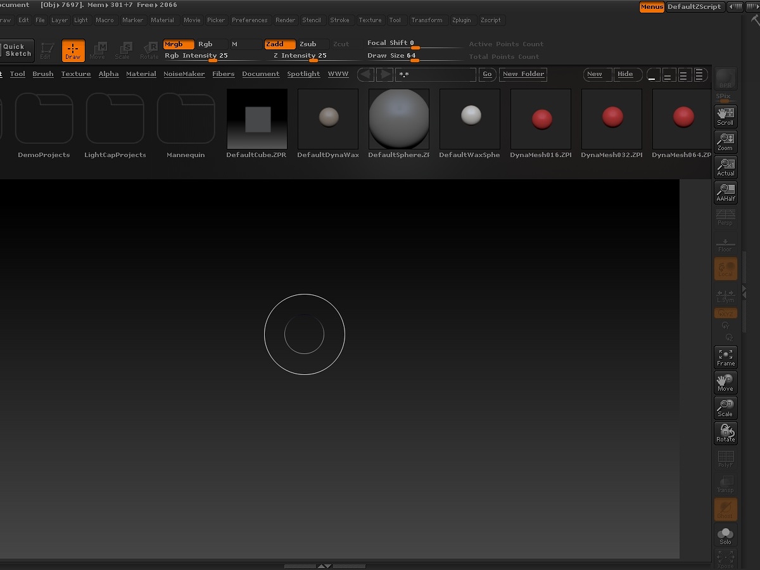Click the Move icon on right shelf
Screen dimensions: 760x570
coord(725,383)
